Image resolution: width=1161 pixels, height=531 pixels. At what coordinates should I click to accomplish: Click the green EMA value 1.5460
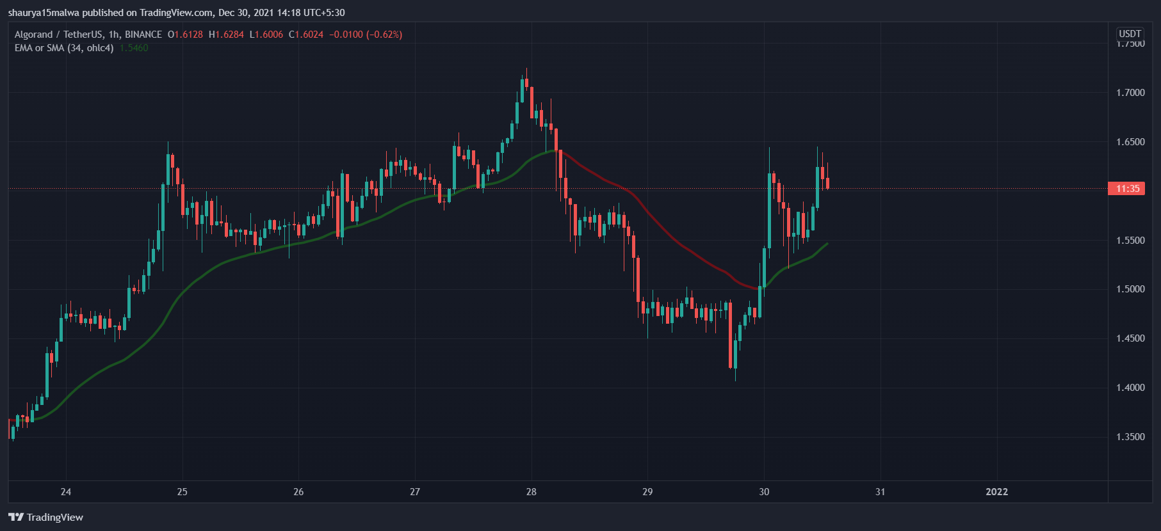tap(134, 48)
